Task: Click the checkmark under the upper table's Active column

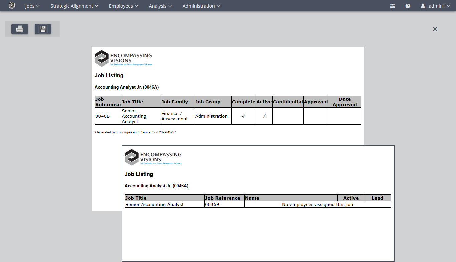Action: [264, 116]
